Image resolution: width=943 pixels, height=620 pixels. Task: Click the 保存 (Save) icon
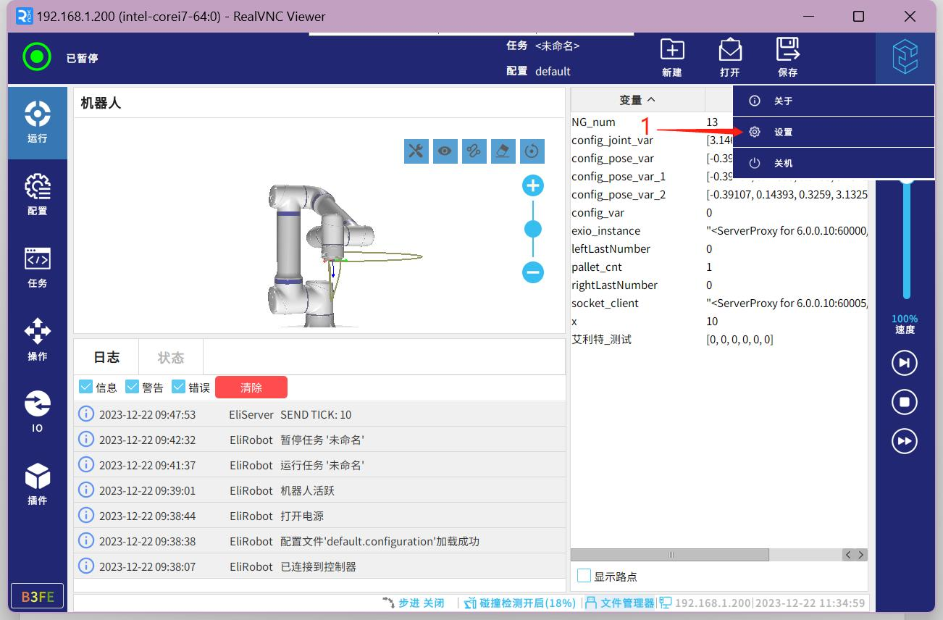point(787,57)
